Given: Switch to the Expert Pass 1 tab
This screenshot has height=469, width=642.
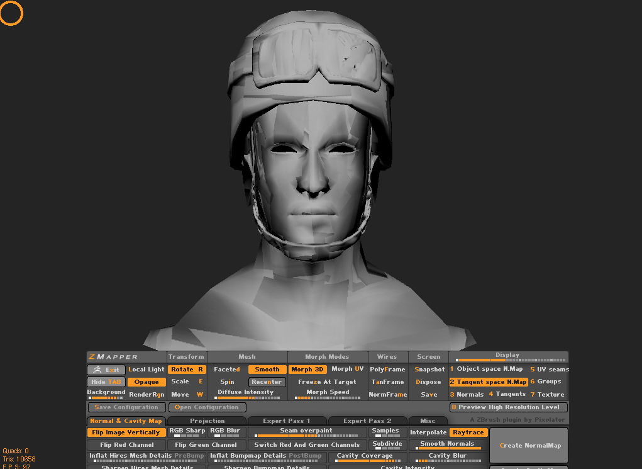Looking at the screenshot, I should (287, 421).
